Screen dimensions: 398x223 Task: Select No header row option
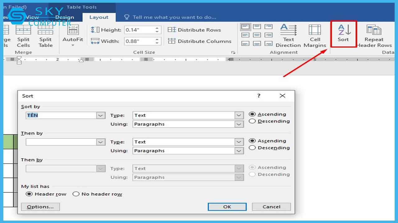76,194
